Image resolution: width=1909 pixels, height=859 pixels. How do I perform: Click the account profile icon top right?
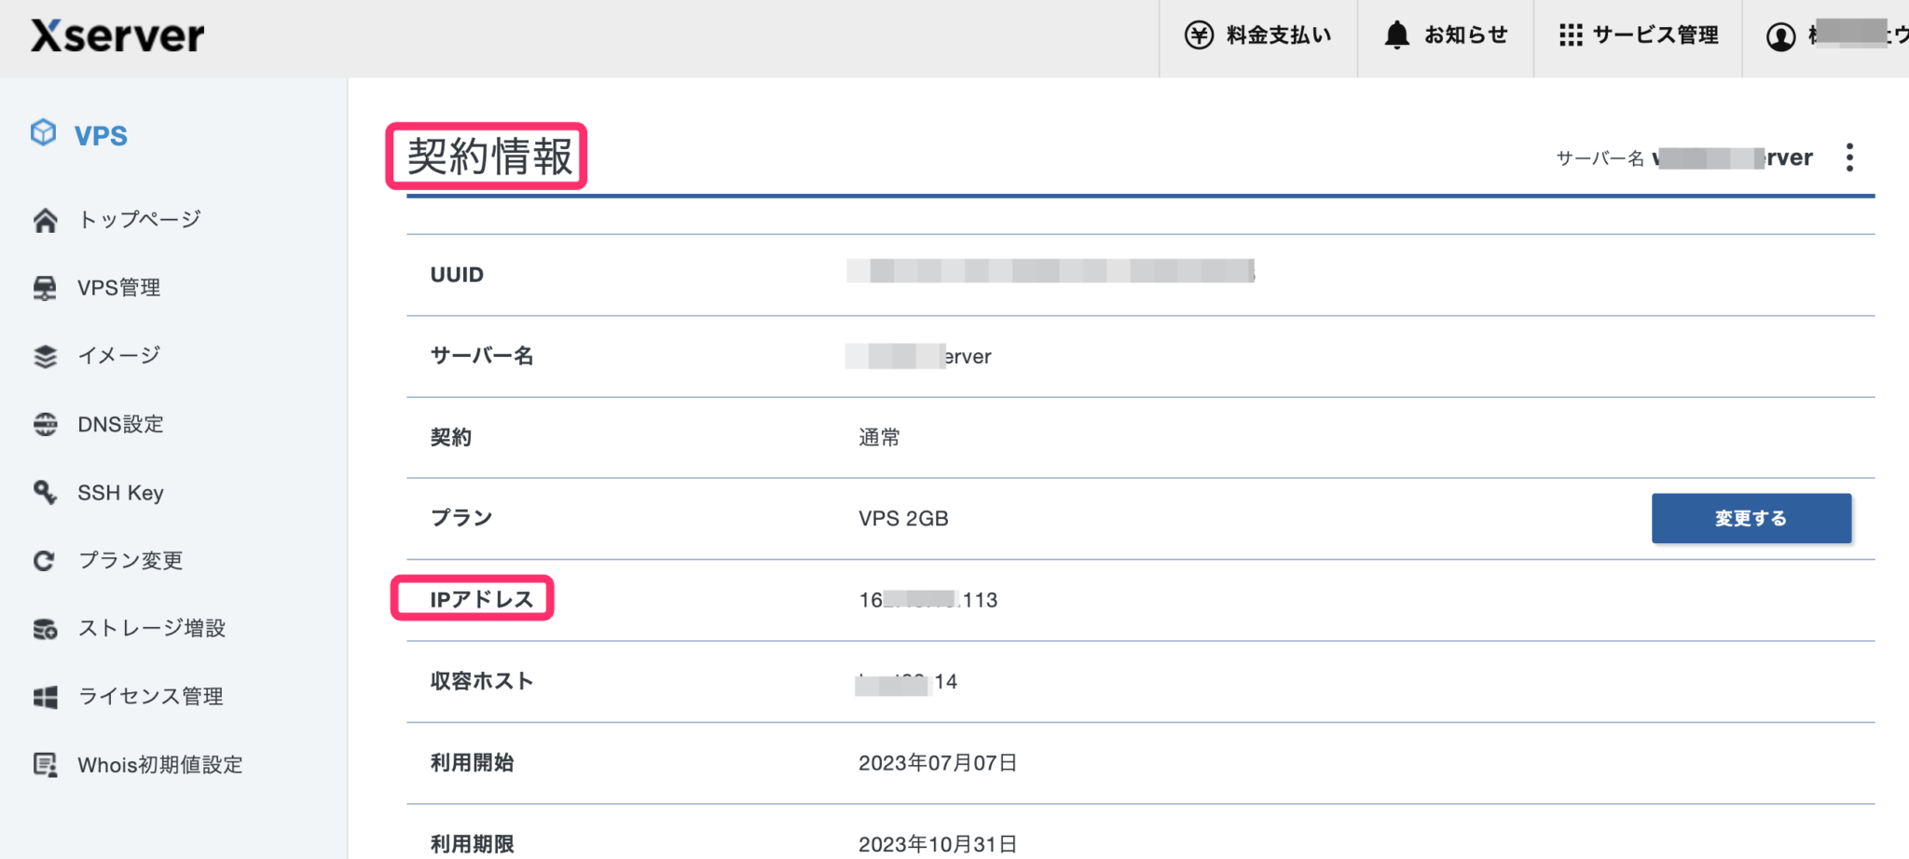point(1779,37)
